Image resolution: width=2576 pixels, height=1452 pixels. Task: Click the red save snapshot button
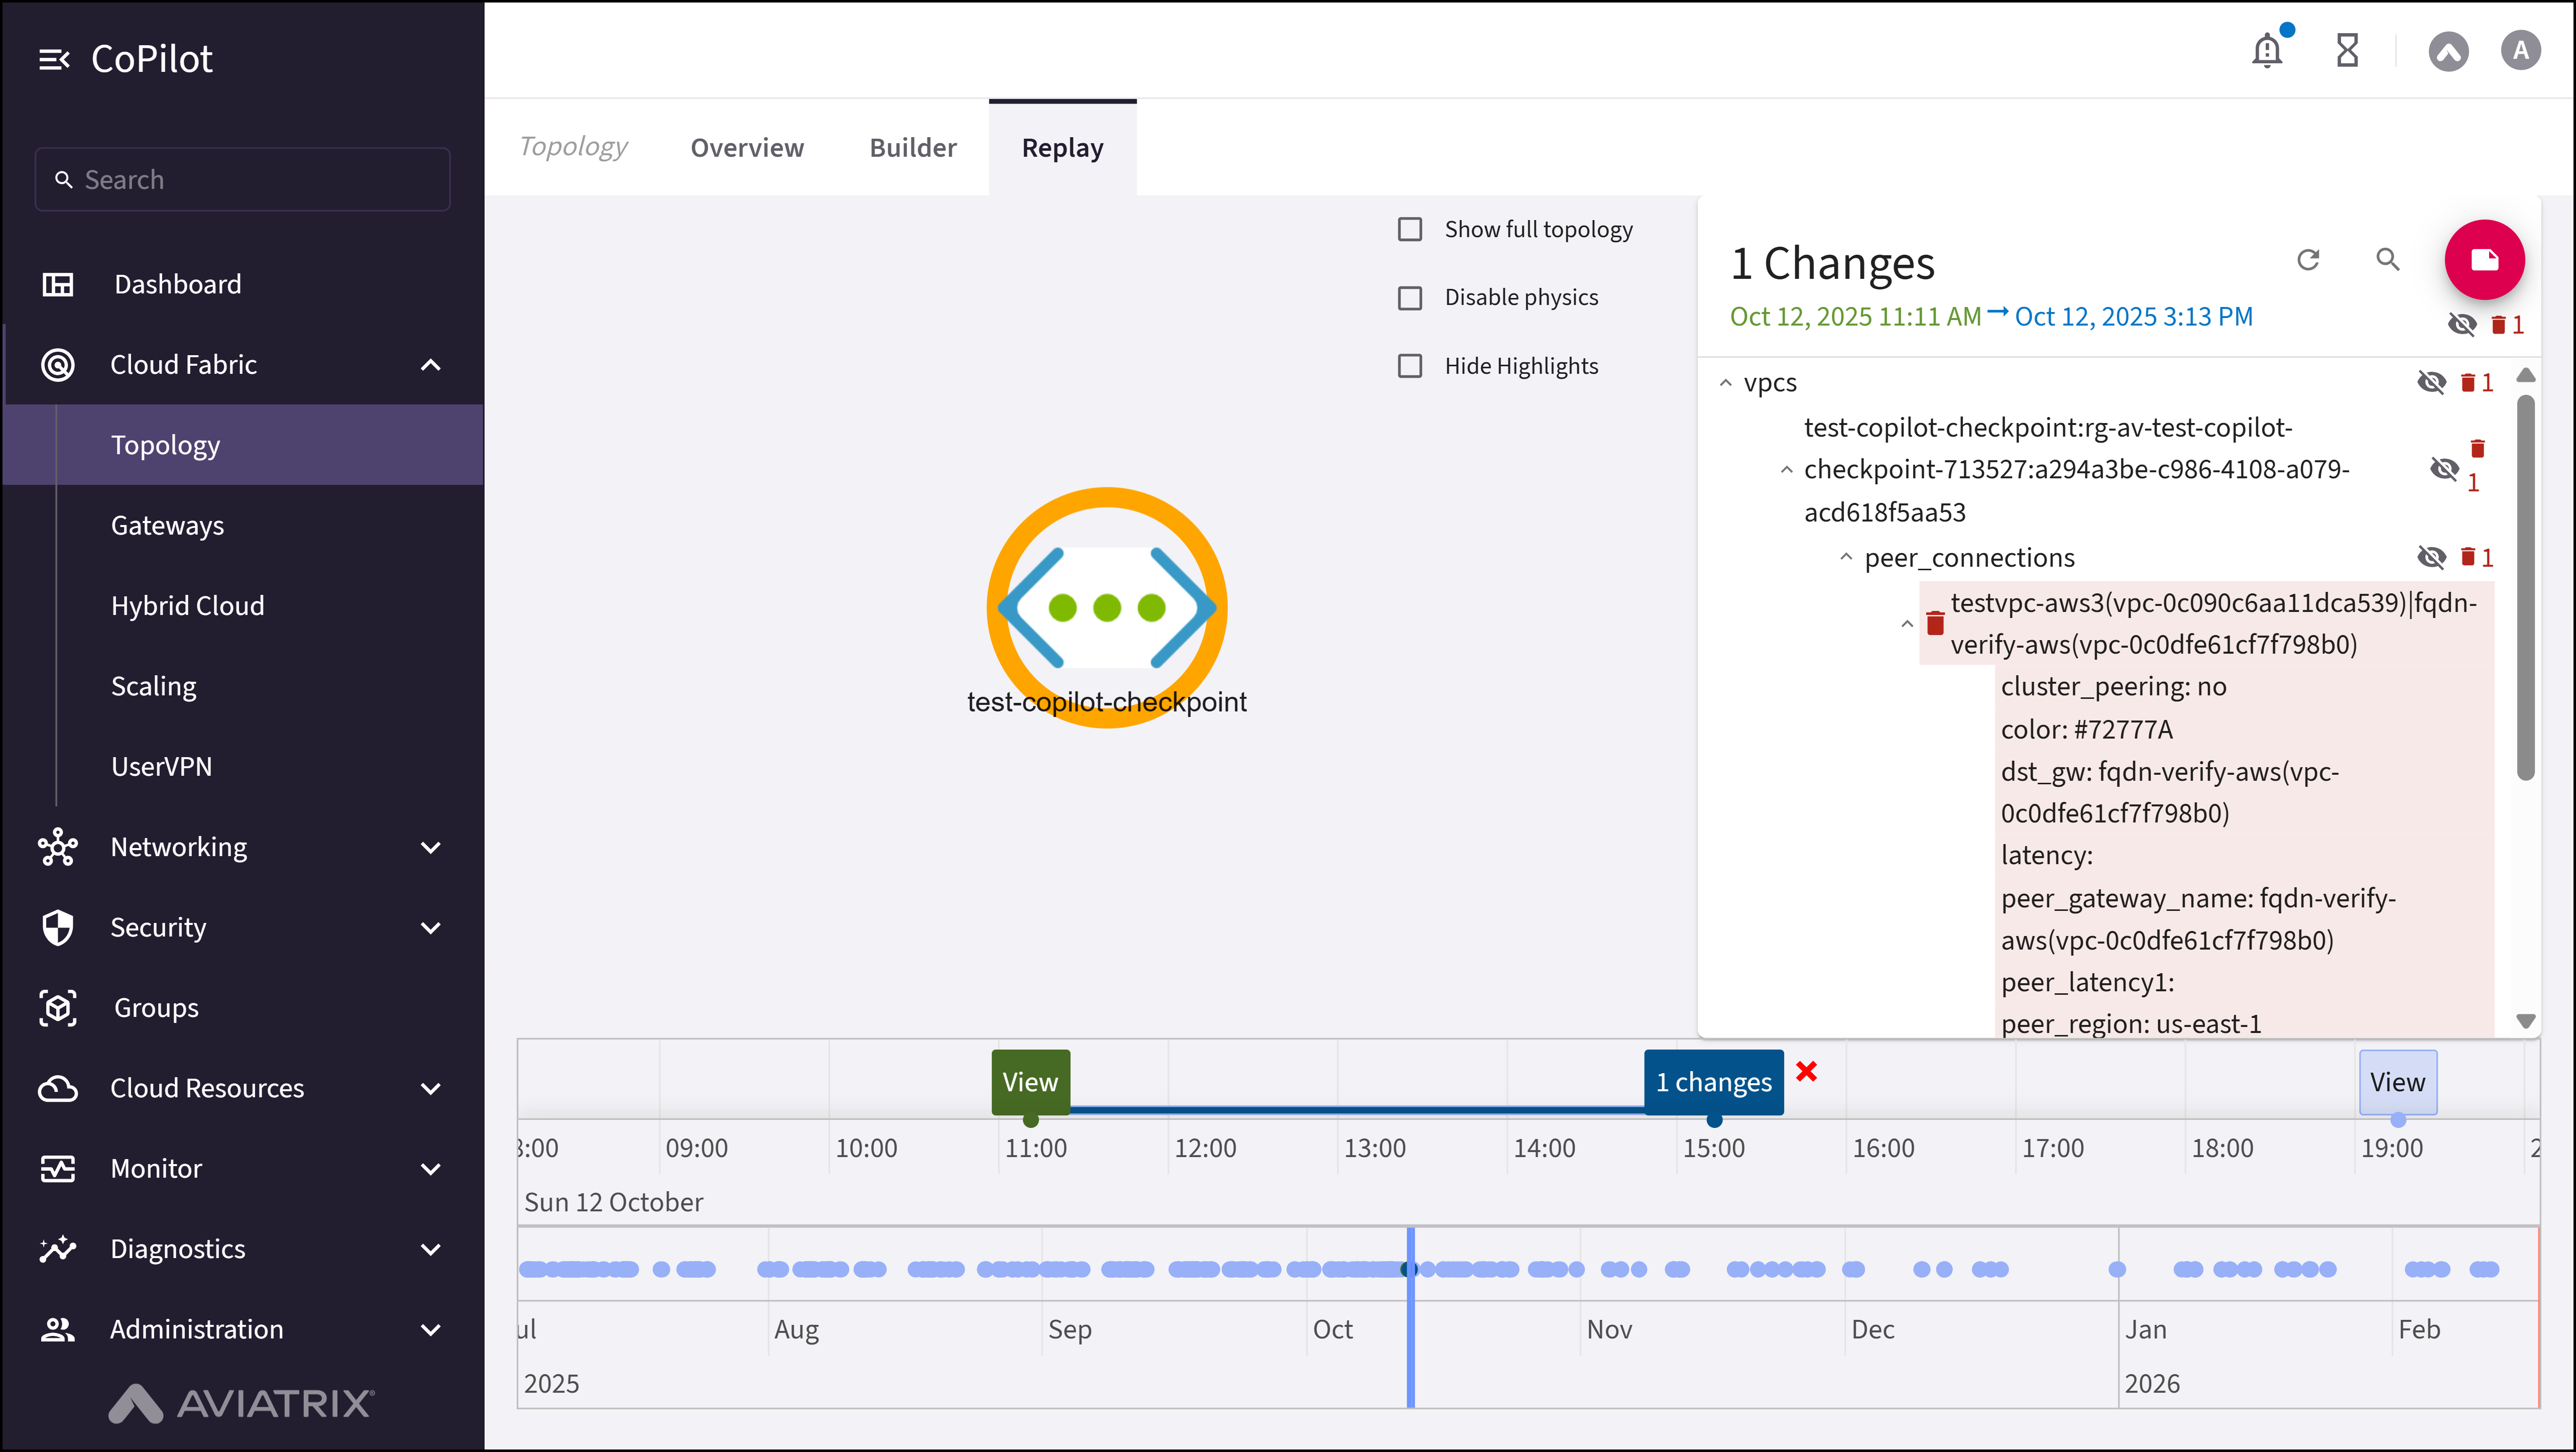tap(2484, 260)
